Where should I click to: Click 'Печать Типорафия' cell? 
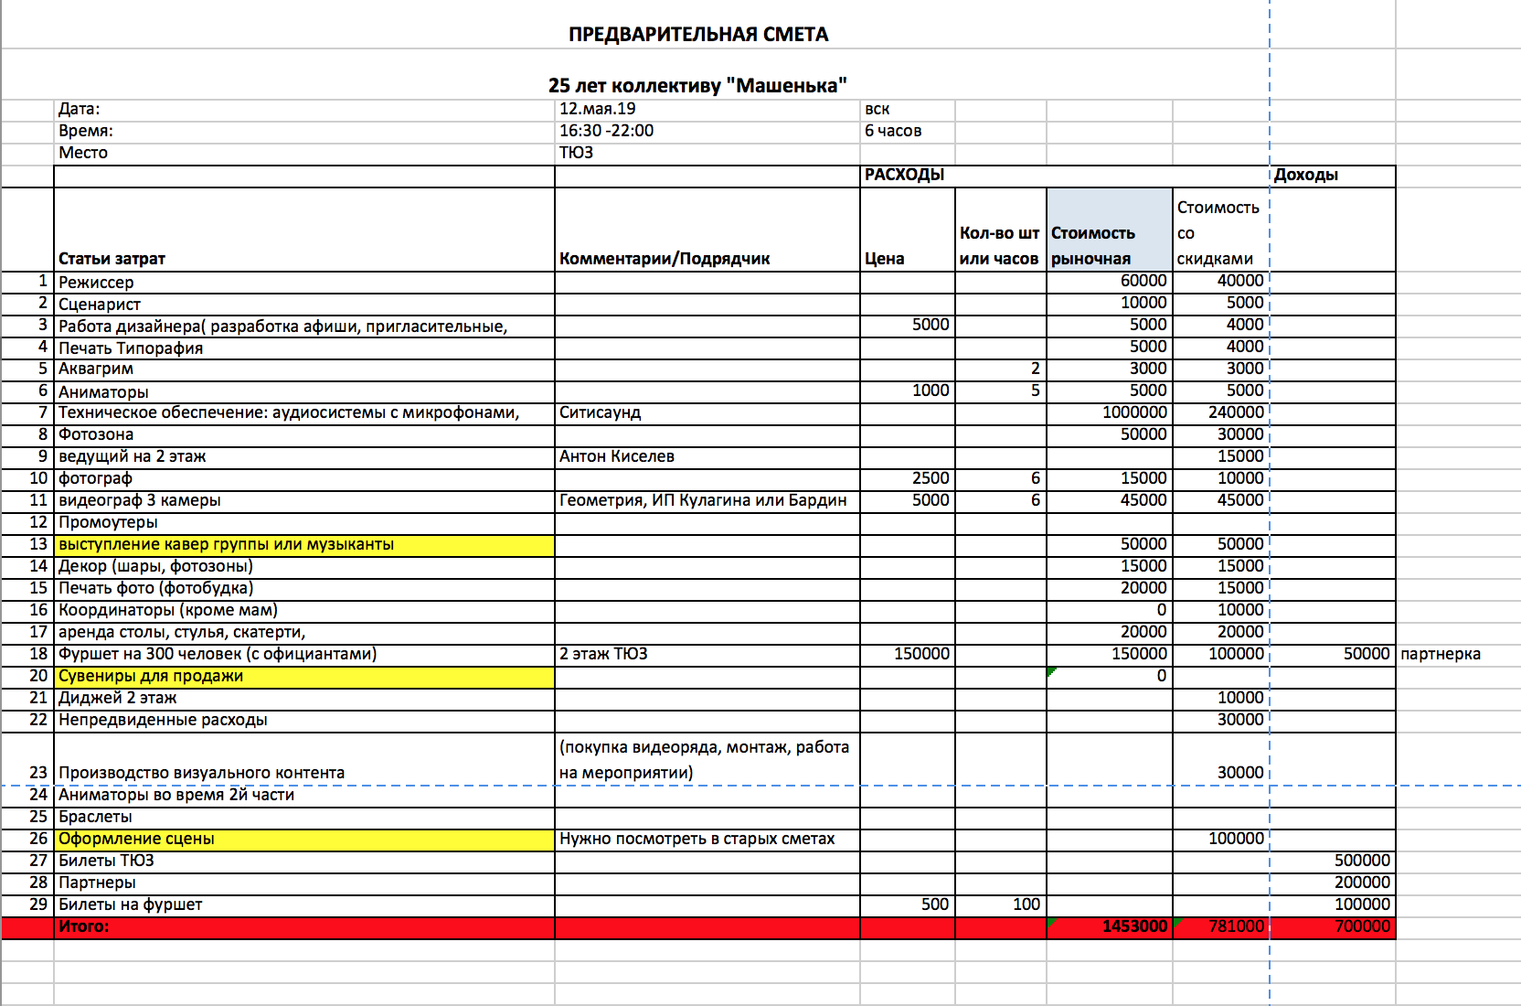click(x=304, y=348)
